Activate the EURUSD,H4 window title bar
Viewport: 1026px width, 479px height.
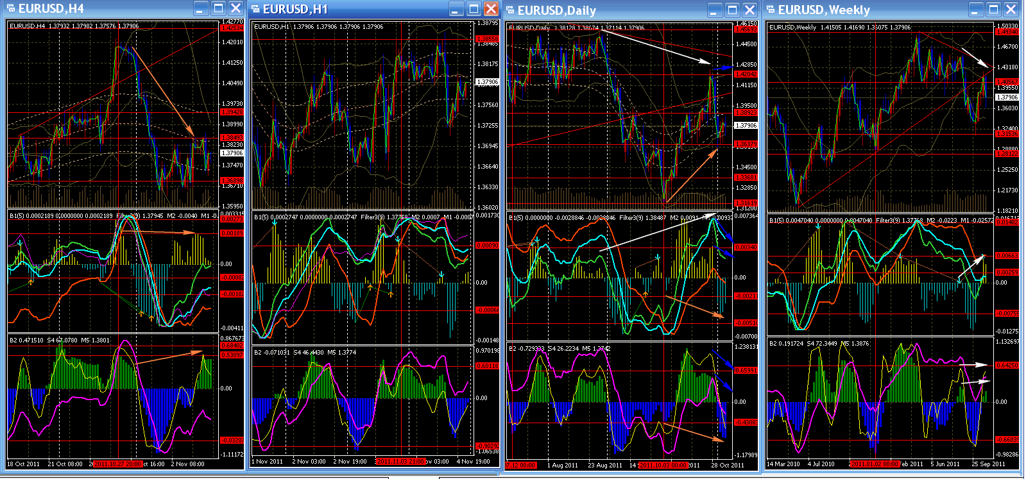(125, 8)
